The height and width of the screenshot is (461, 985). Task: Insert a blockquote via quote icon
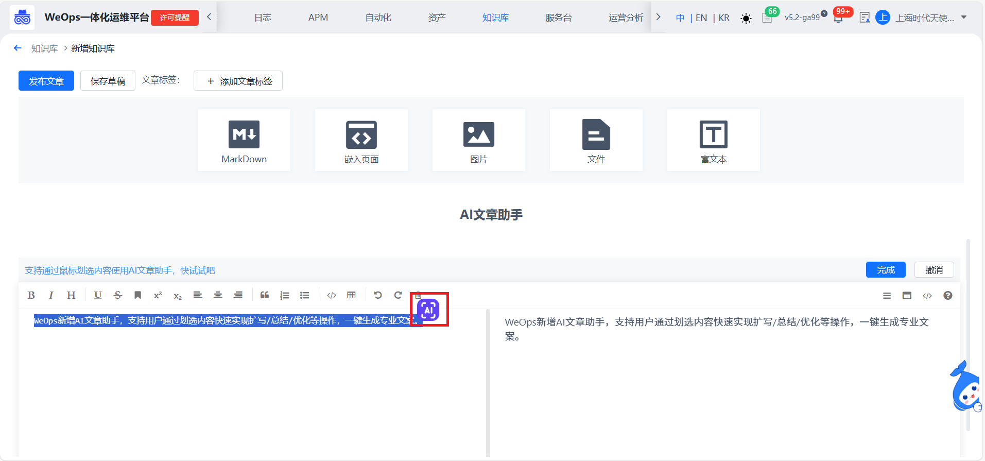tap(265, 295)
